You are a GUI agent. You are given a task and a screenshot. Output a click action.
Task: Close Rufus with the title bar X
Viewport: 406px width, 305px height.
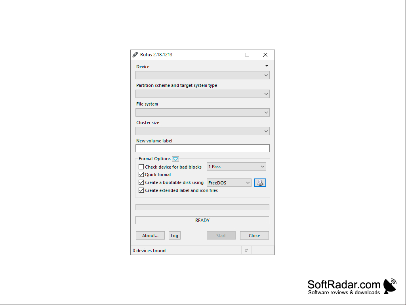click(265, 55)
